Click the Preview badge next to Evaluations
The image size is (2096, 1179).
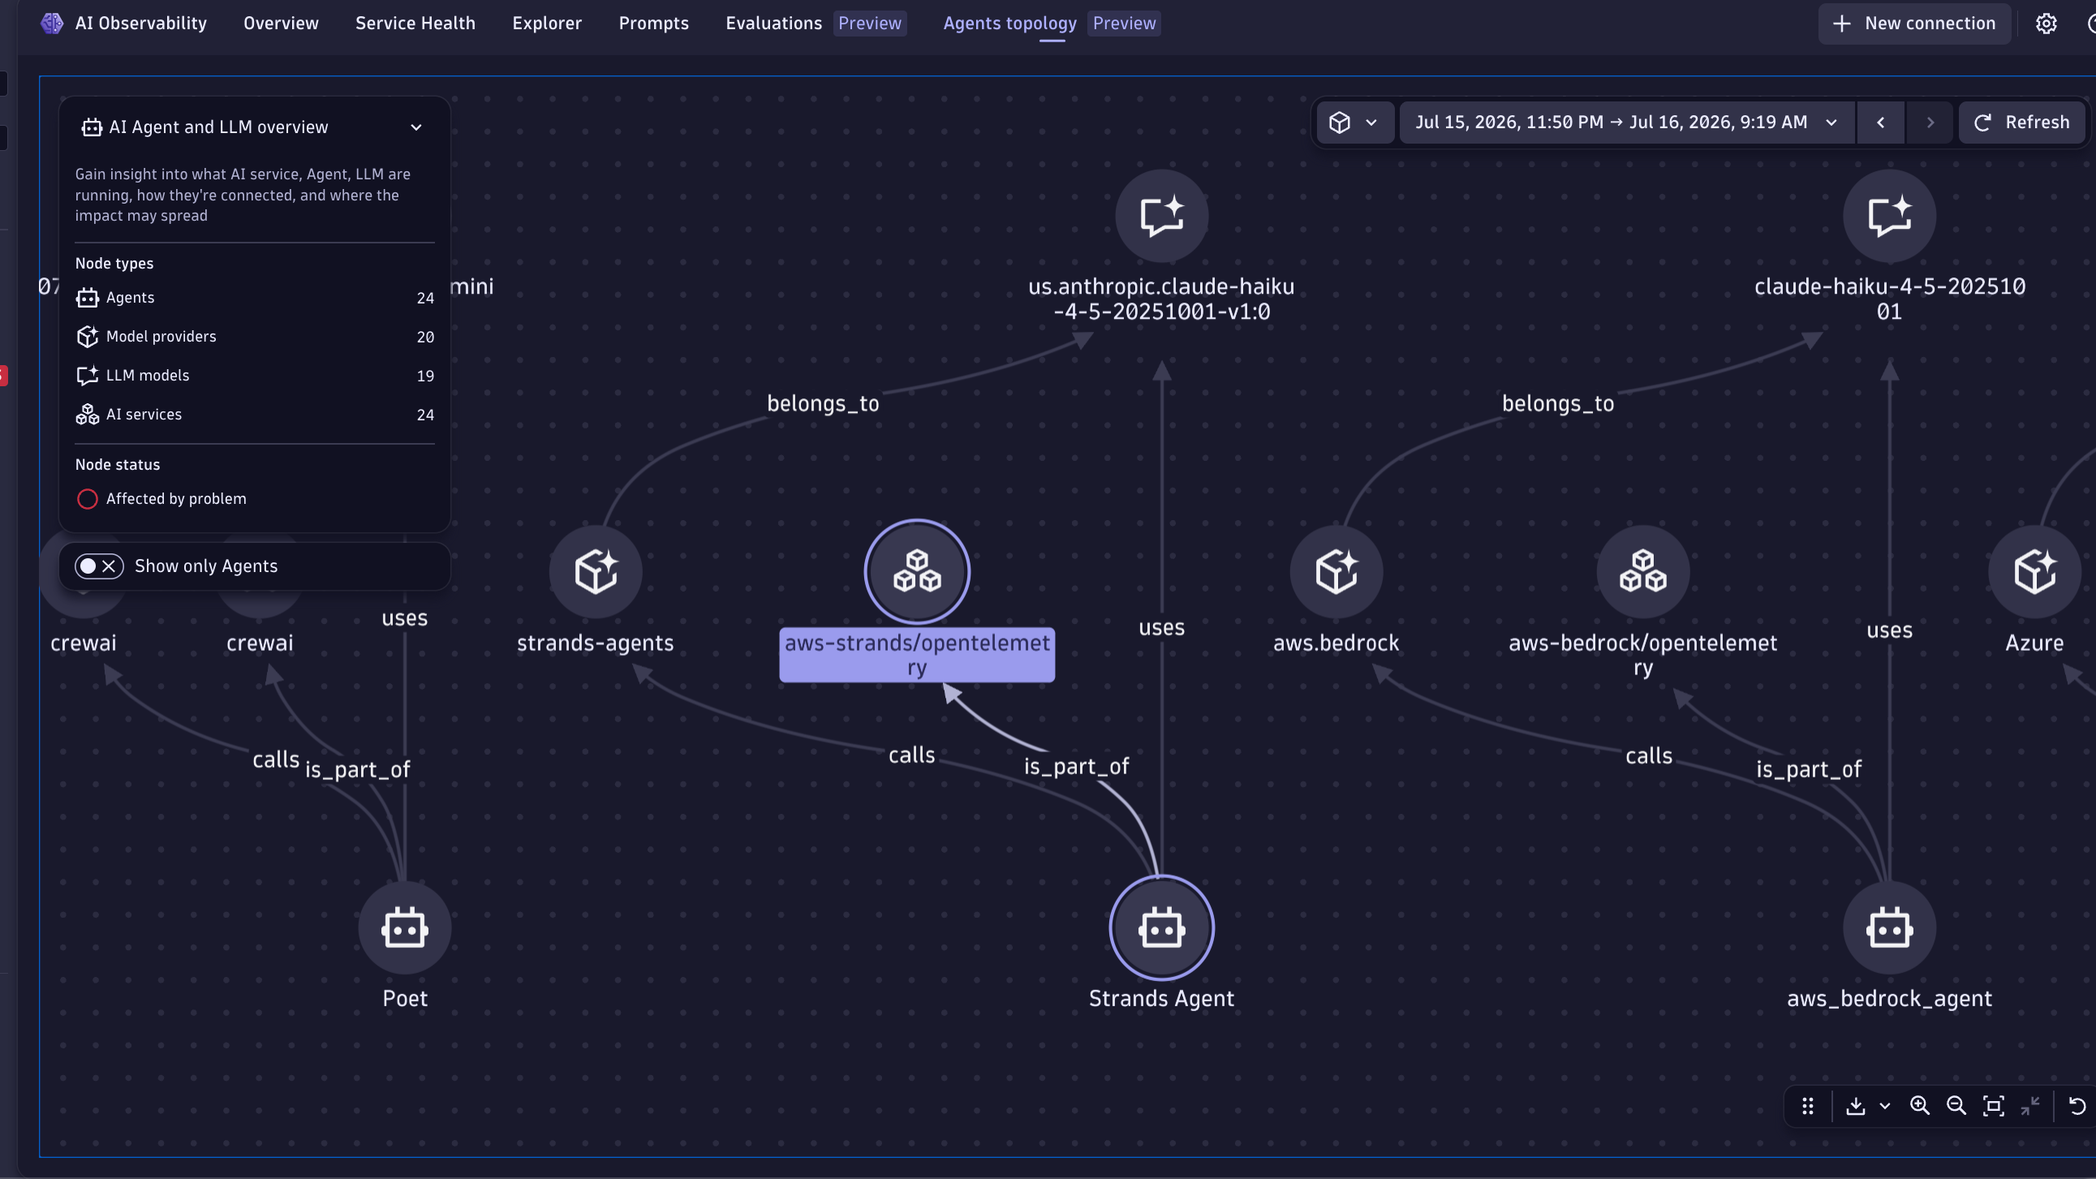869,23
